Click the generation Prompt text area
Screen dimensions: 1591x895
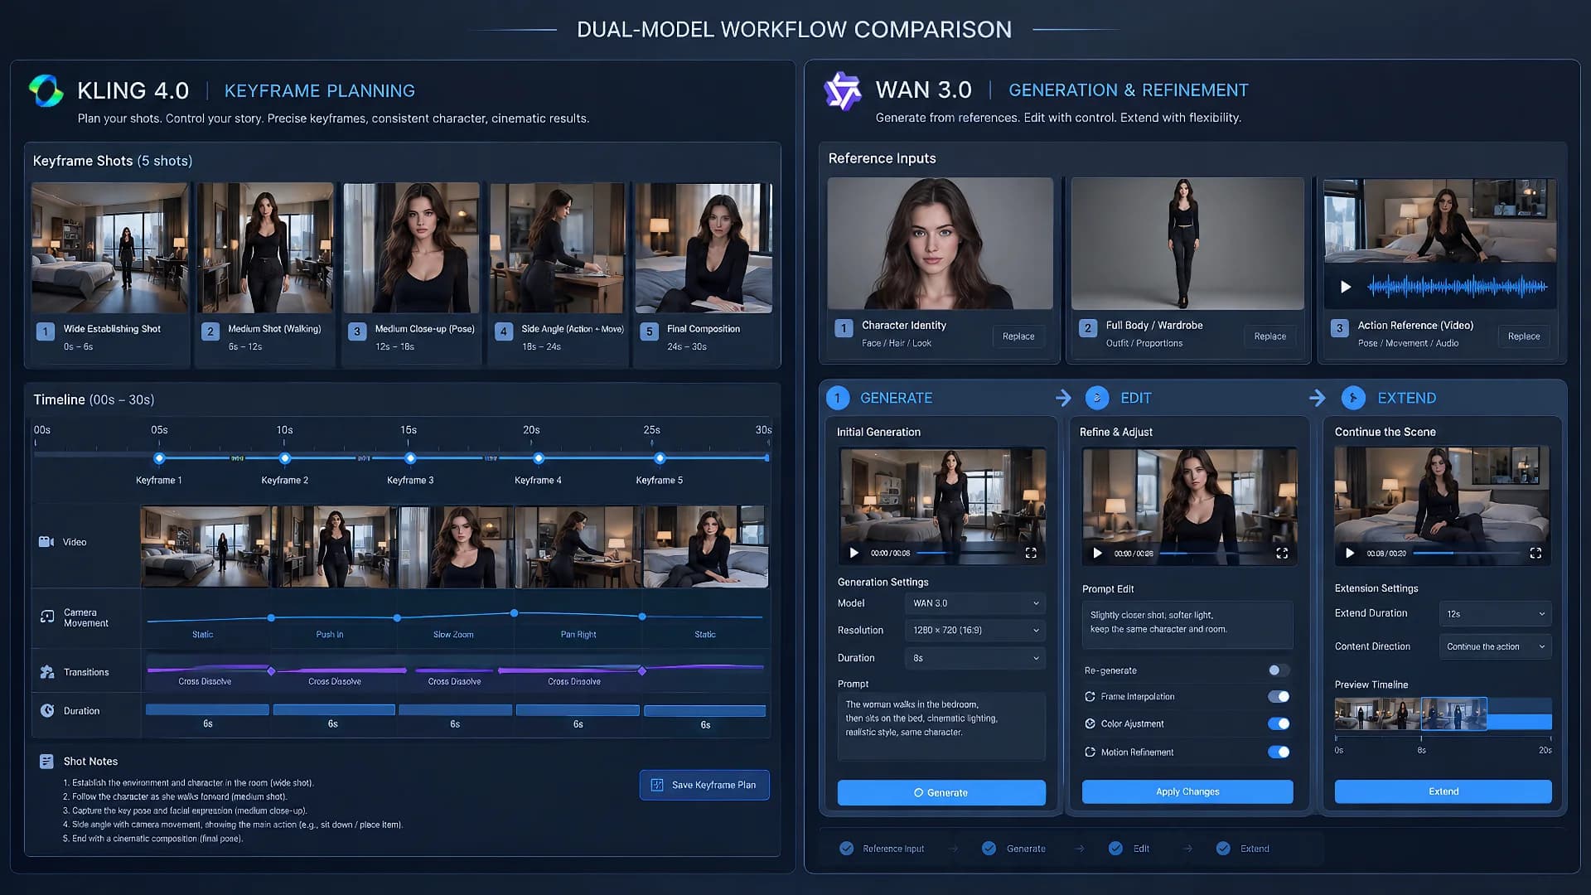(x=941, y=727)
